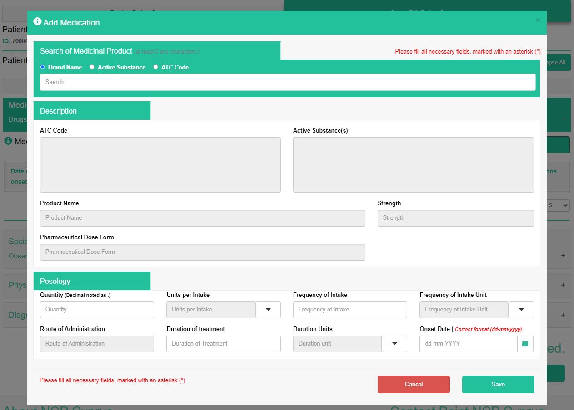Open the Duration Units dropdown arrow
Screen dimensions: 574x410
394,344
